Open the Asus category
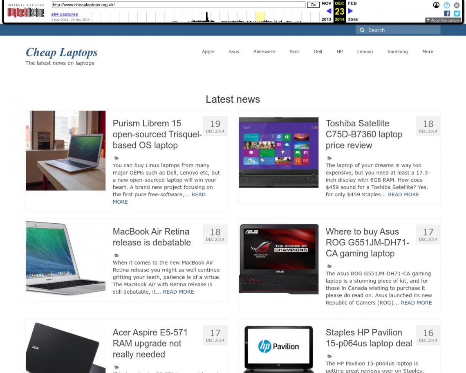The image size is (466, 373). 234,52
